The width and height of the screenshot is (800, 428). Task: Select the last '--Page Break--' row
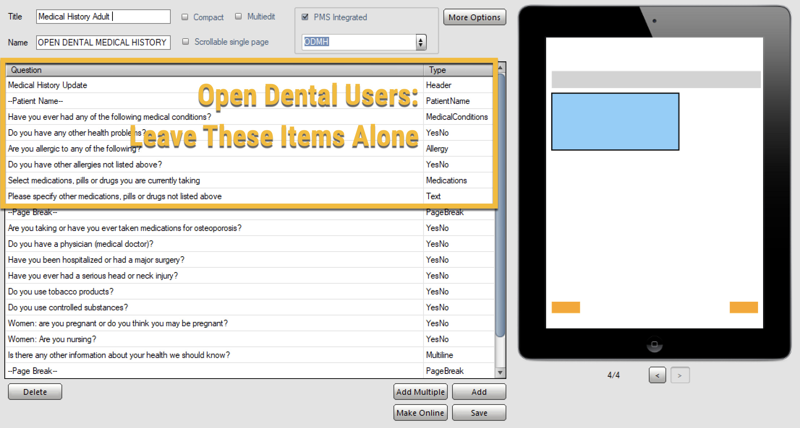point(250,371)
